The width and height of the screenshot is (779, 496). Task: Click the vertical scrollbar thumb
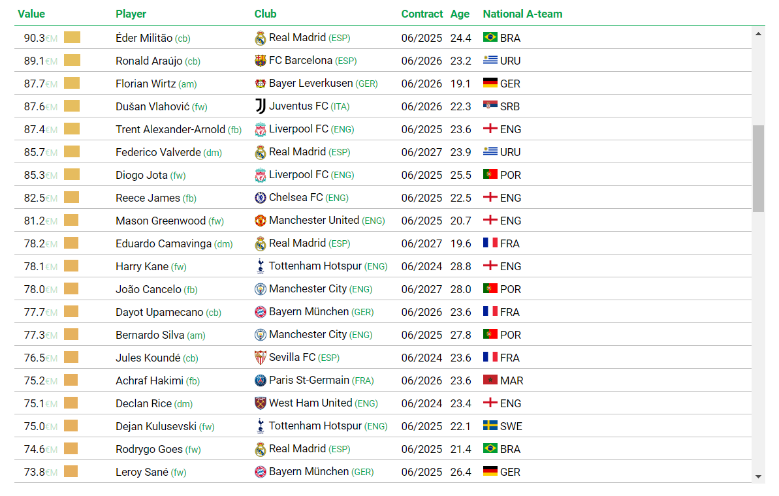coord(758,169)
